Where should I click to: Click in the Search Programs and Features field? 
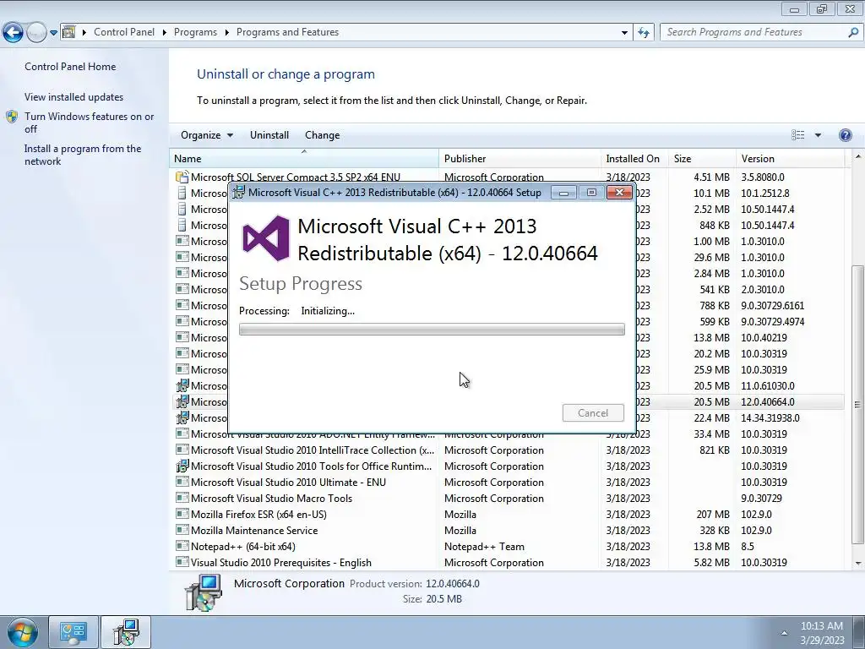[x=753, y=32]
